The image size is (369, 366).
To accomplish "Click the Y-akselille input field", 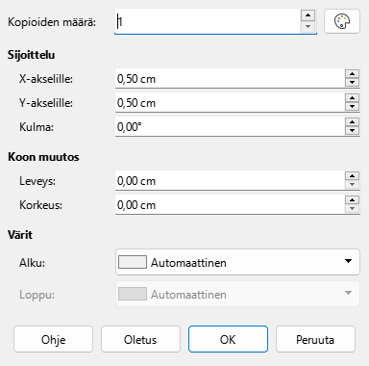I will pos(230,102).
